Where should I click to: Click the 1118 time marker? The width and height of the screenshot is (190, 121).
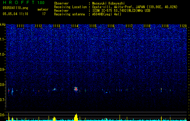coord(147,26)
